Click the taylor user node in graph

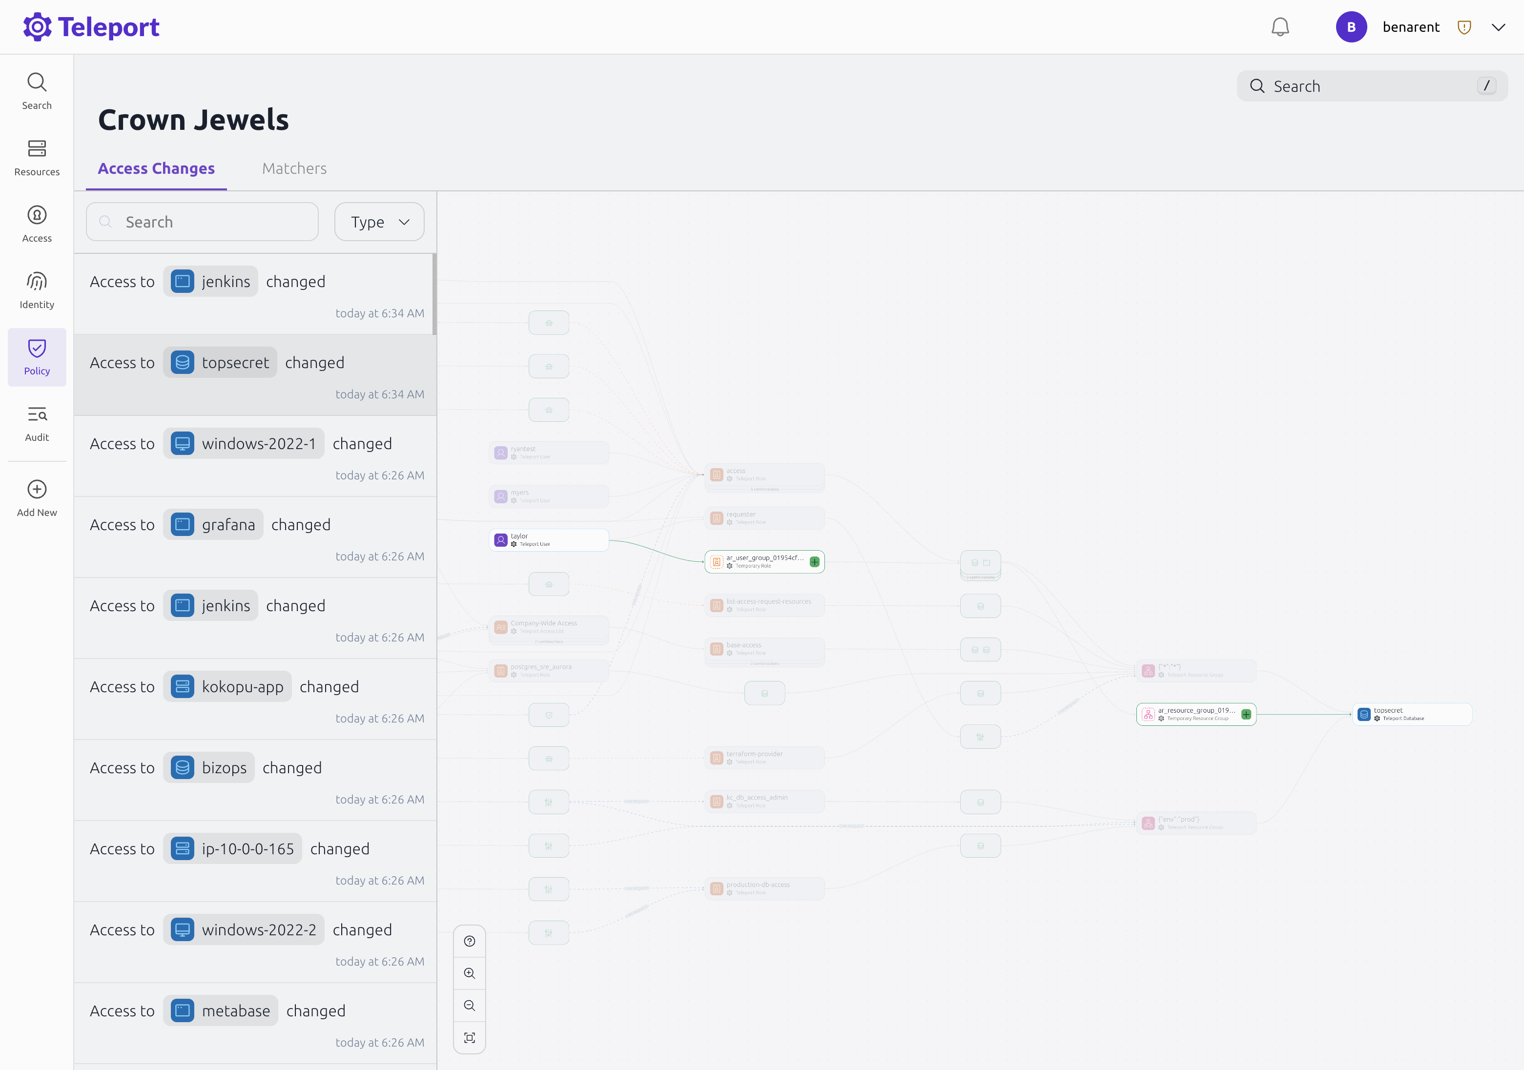click(548, 540)
